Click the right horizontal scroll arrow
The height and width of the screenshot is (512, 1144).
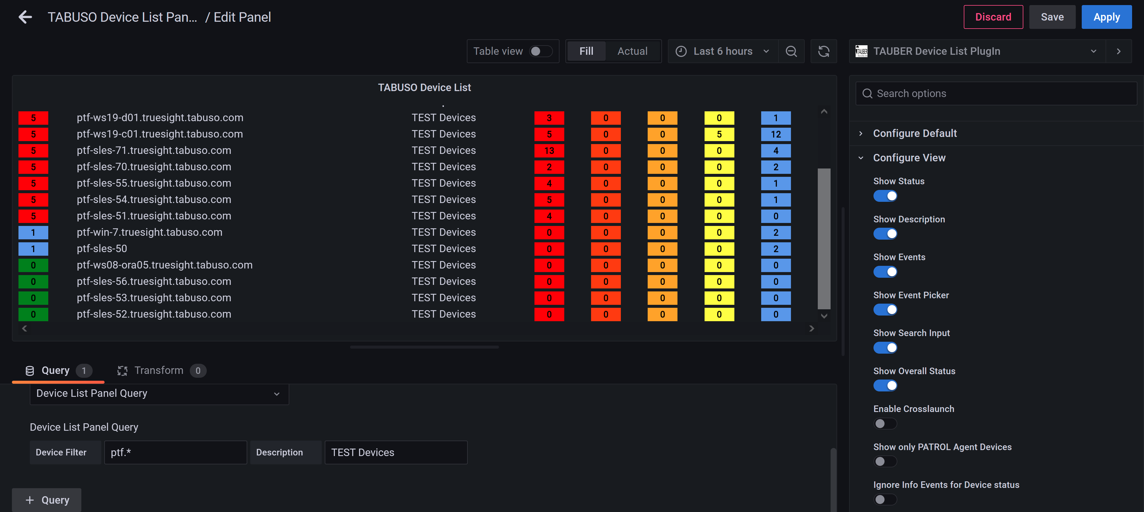click(x=811, y=328)
